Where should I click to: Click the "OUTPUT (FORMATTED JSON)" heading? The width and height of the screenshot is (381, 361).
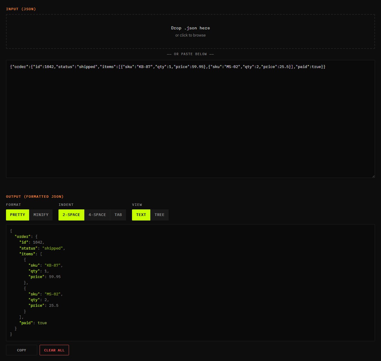(35, 197)
